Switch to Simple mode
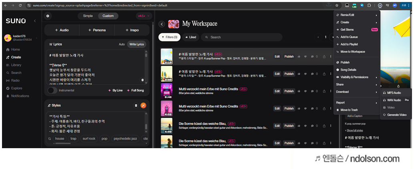The width and height of the screenshot is (414, 169). pos(88,16)
